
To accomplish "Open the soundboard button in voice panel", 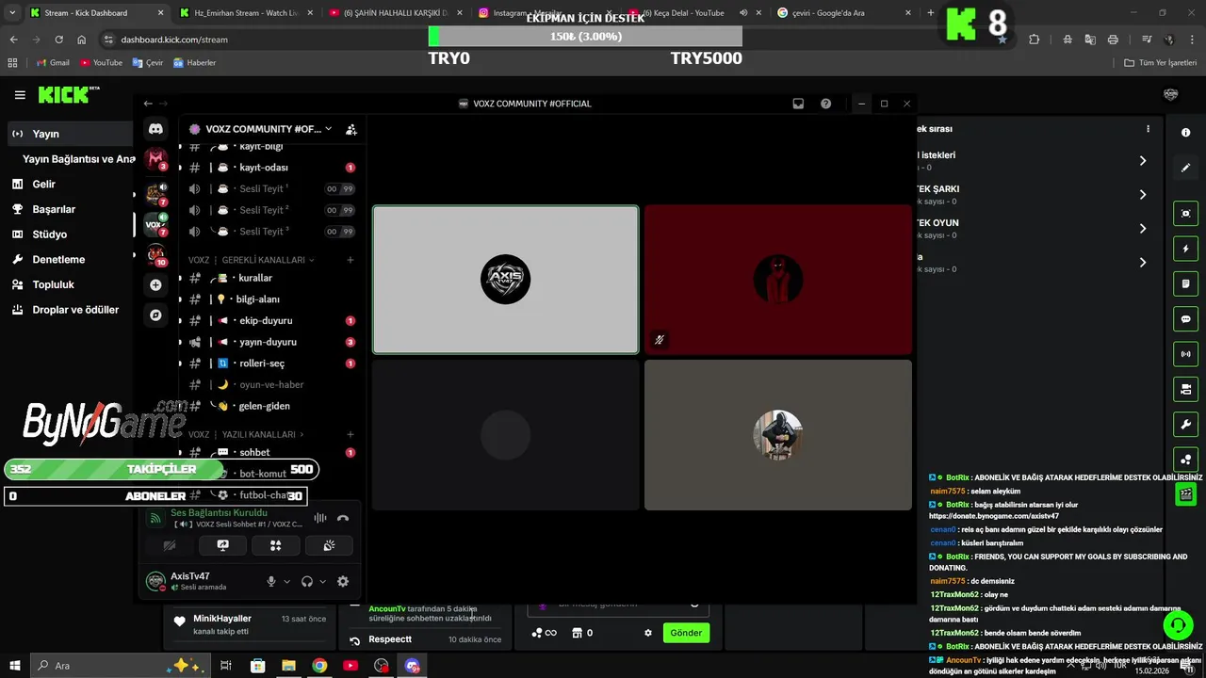I will pyautogui.click(x=329, y=545).
